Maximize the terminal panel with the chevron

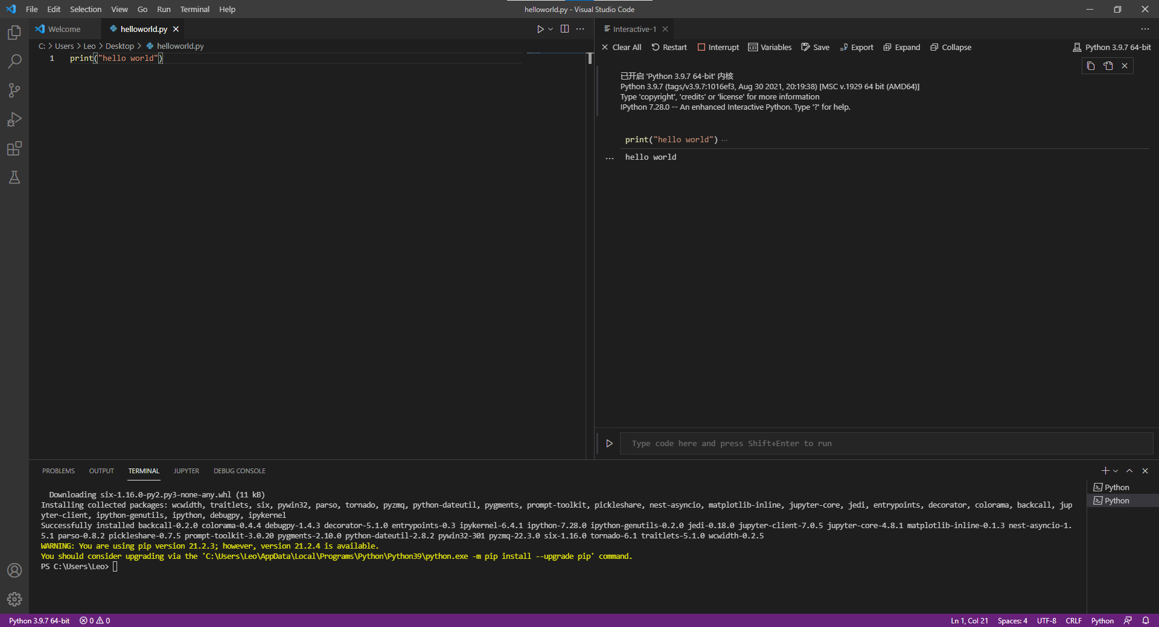pyautogui.click(x=1129, y=471)
